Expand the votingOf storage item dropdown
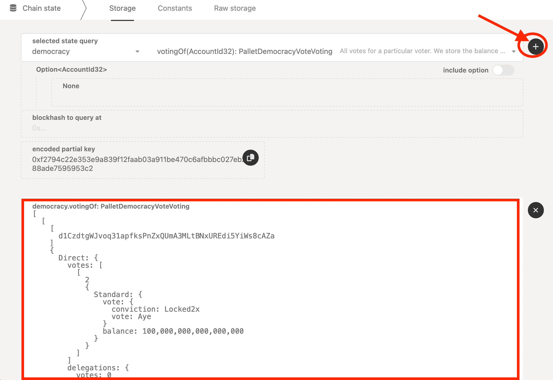 click(513, 52)
